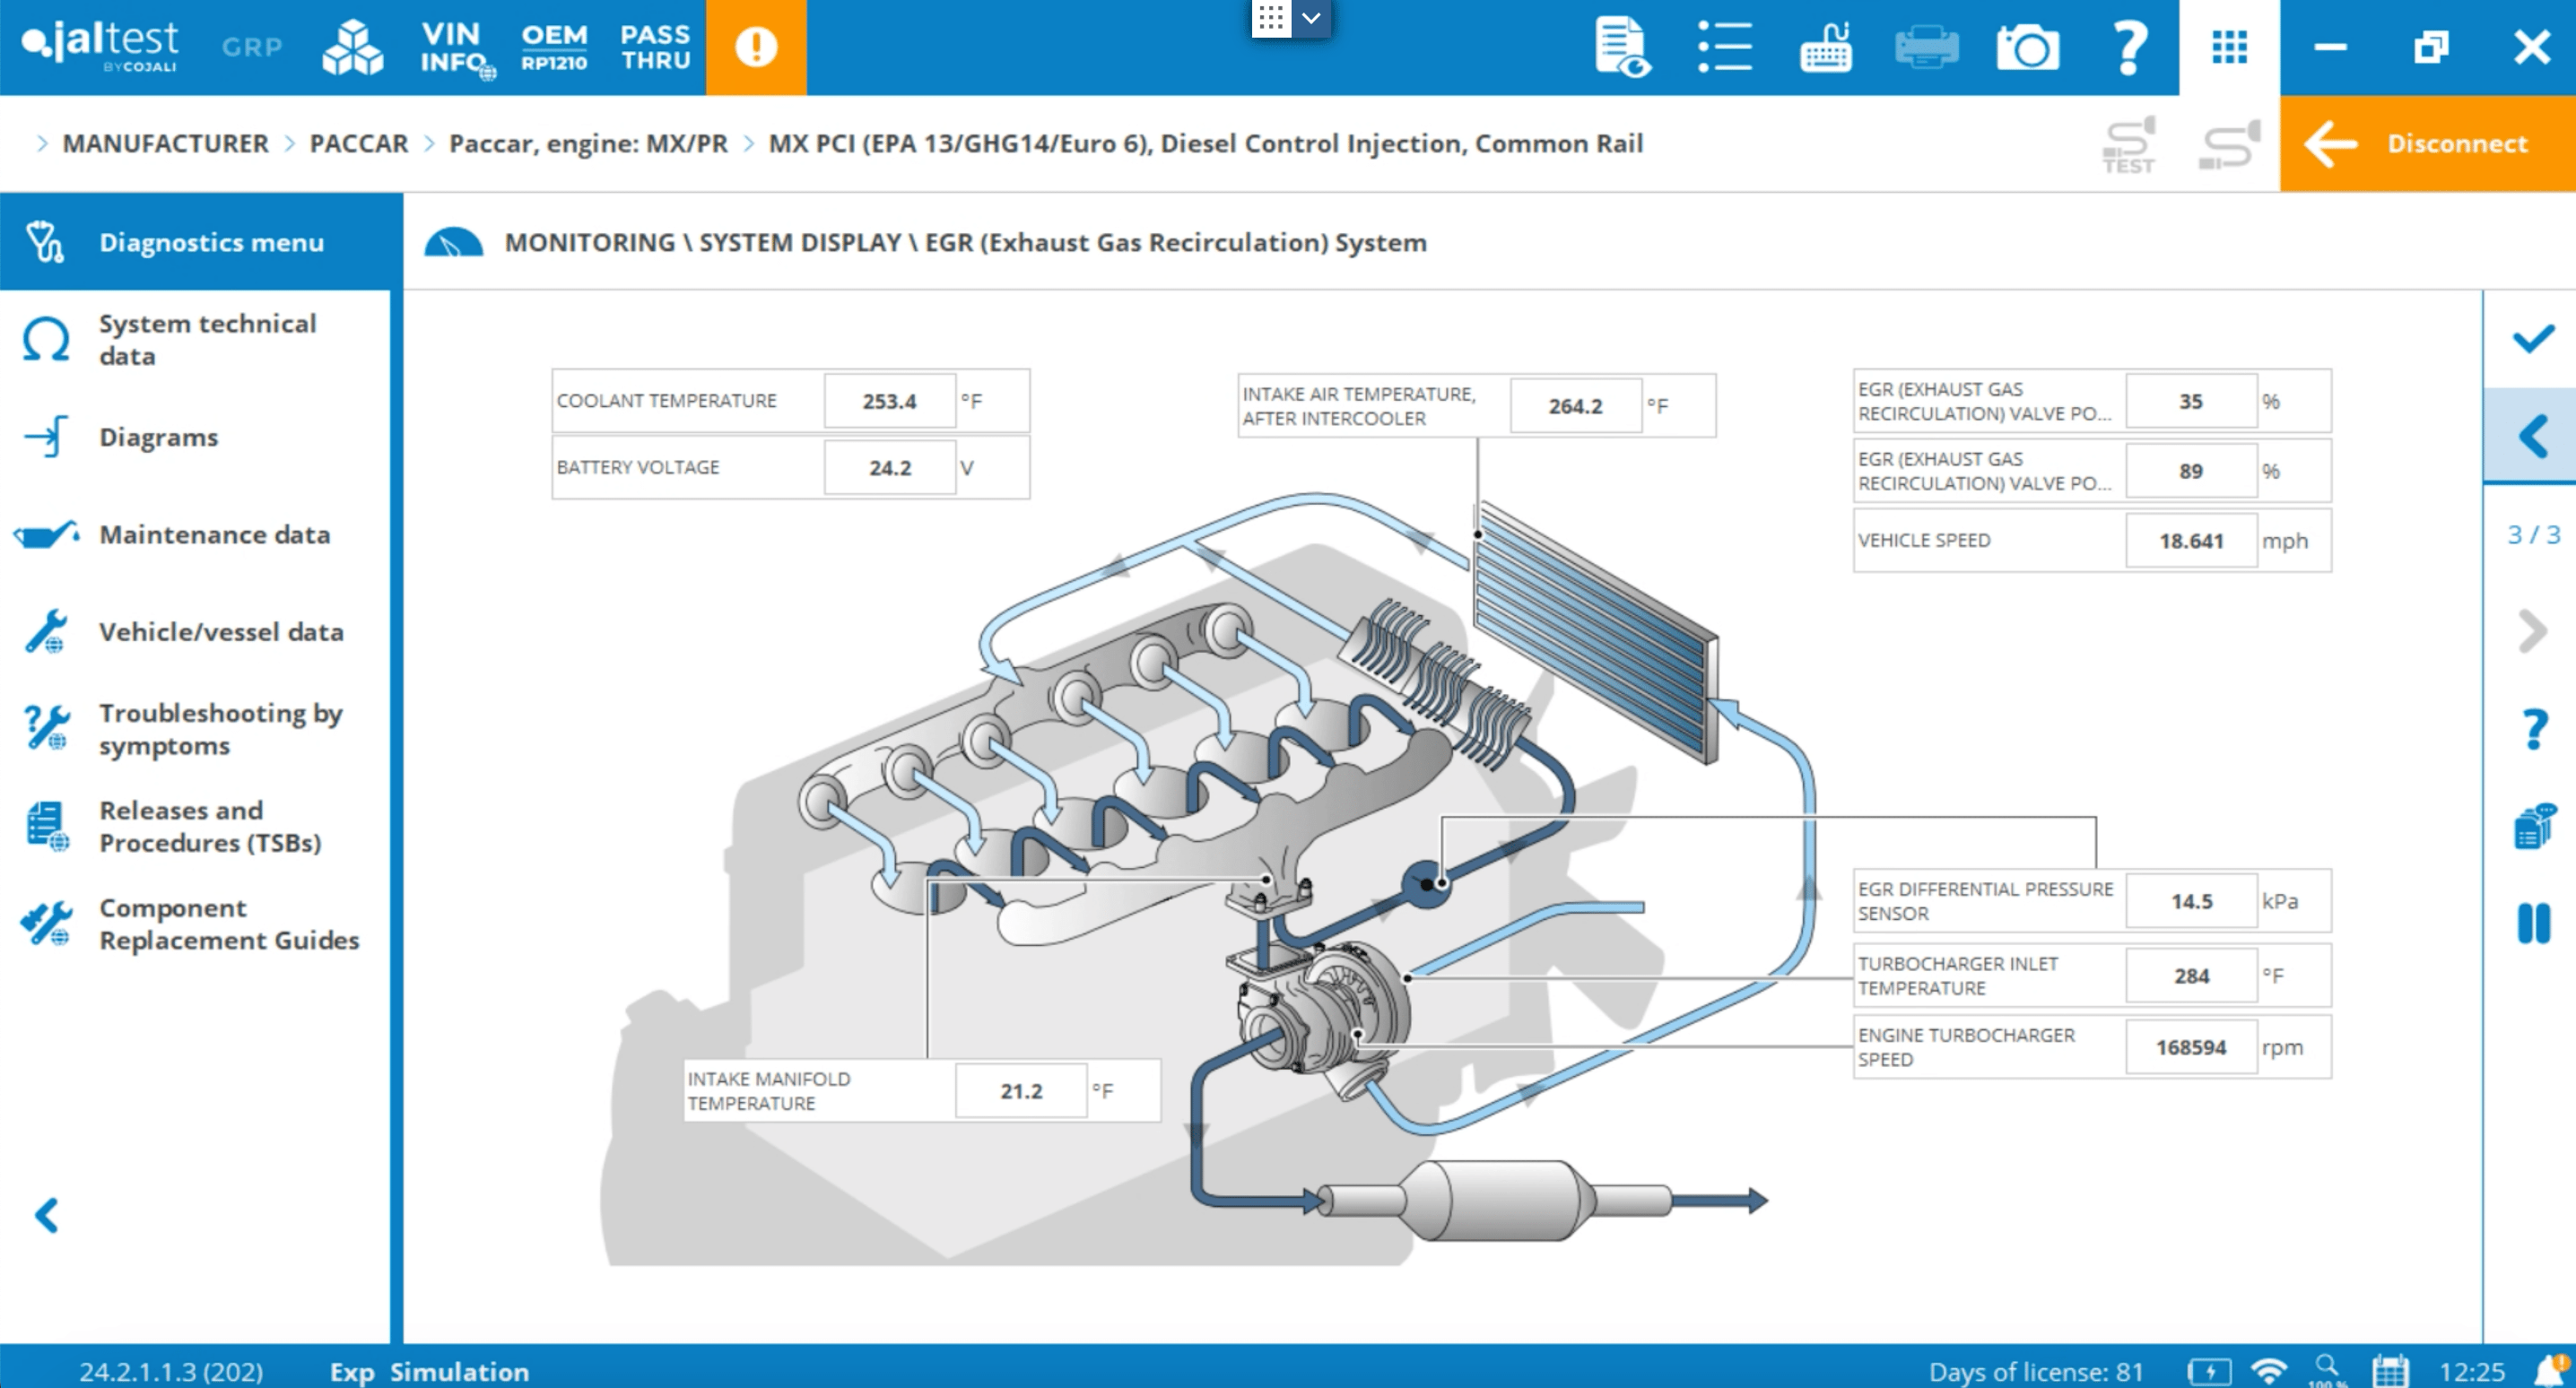Click the printer icon in toolbar

(x=1926, y=47)
